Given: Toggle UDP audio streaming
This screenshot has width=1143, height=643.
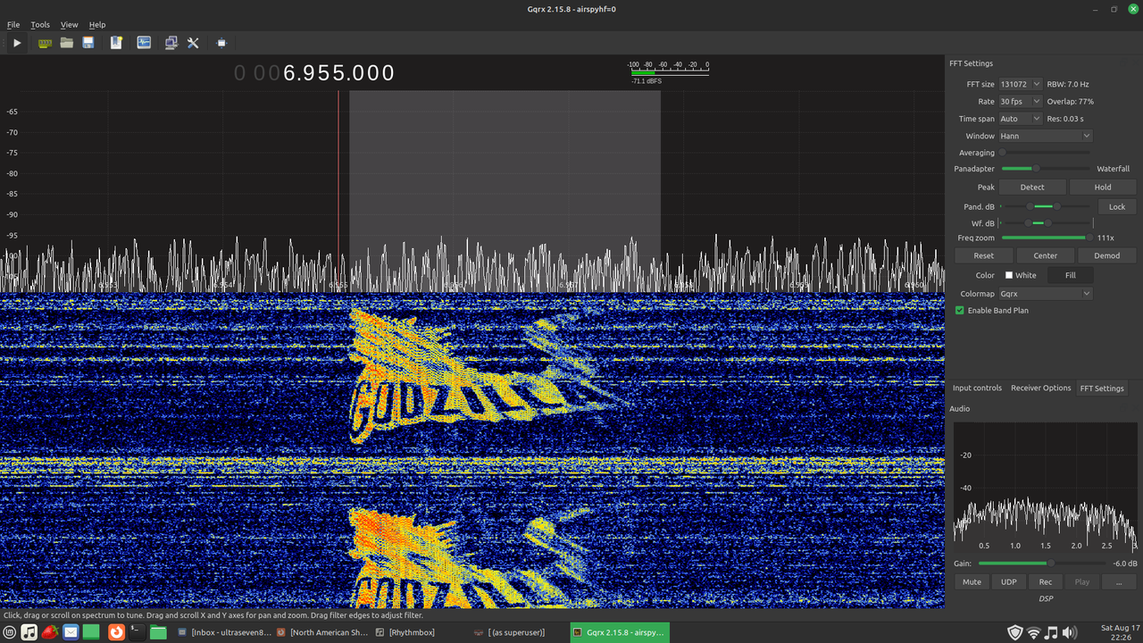Looking at the screenshot, I should click(x=1009, y=581).
